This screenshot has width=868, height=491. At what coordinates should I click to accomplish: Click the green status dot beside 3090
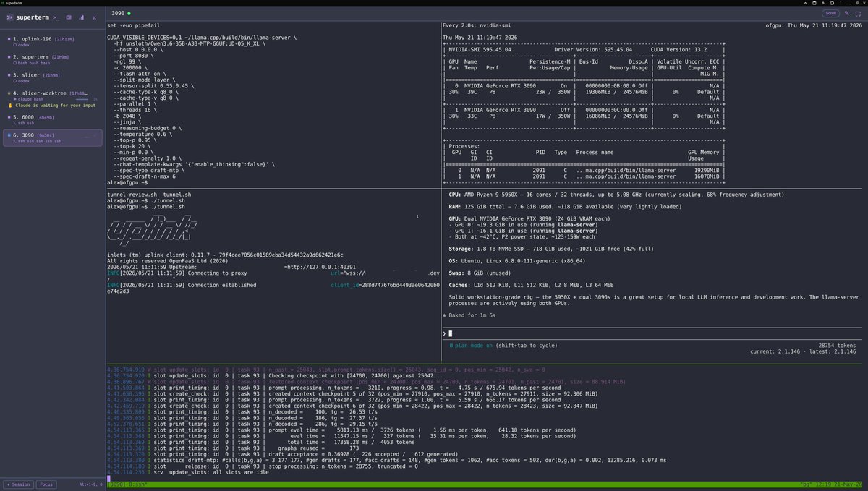(129, 14)
